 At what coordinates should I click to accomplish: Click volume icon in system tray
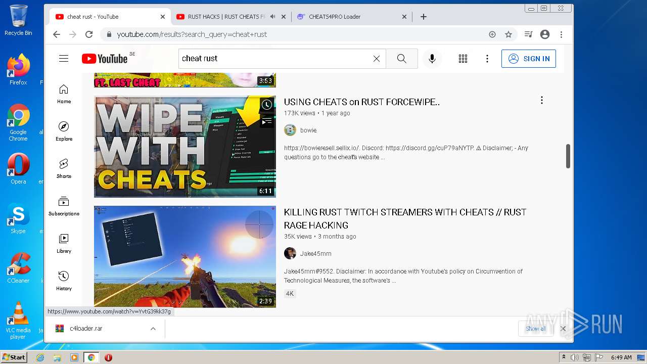click(x=575, y=357)
